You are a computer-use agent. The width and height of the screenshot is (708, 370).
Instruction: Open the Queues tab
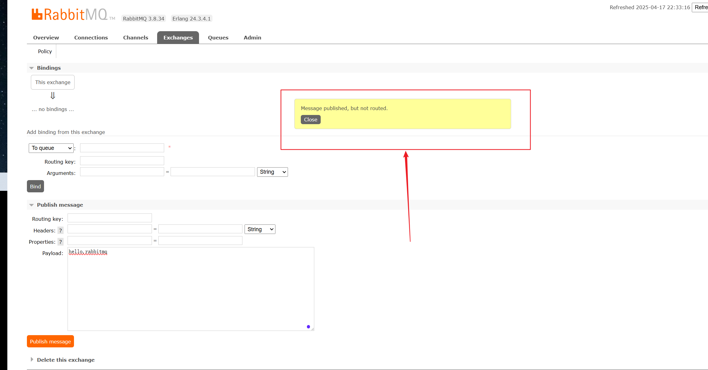[x=218, y=38]
